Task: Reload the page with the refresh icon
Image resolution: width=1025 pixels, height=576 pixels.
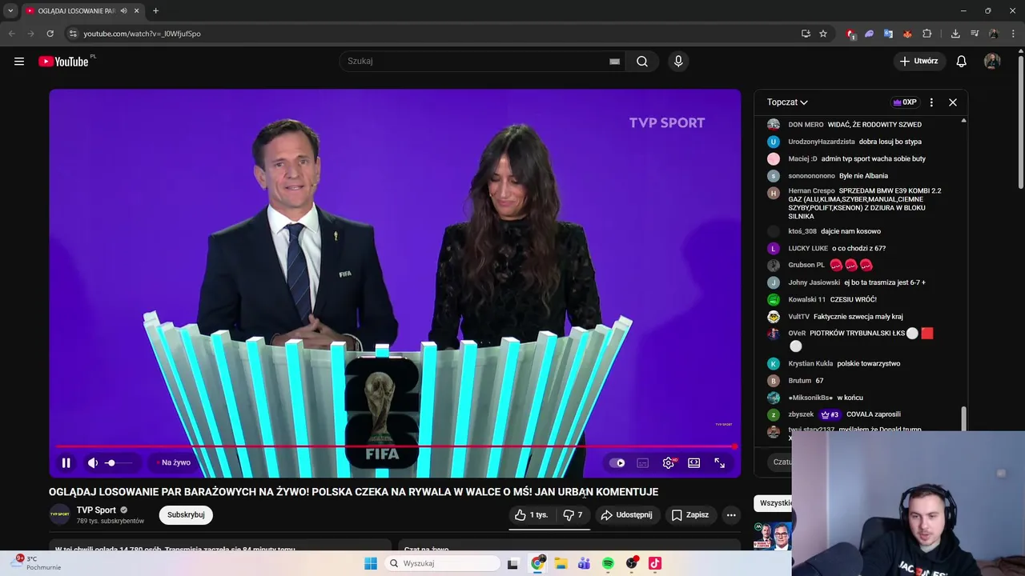Action: (50, 34)
